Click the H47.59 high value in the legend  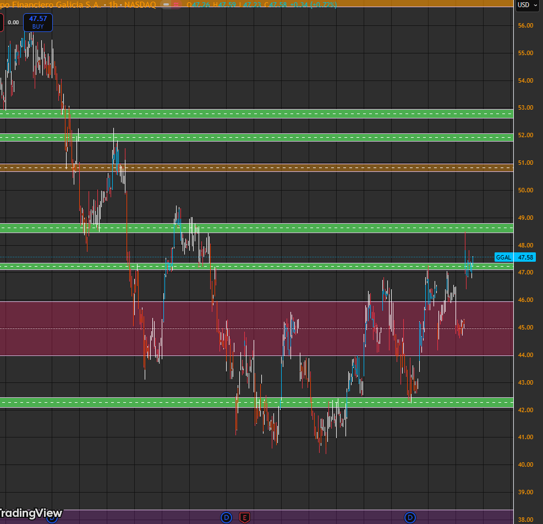click(x=224, y=5)
